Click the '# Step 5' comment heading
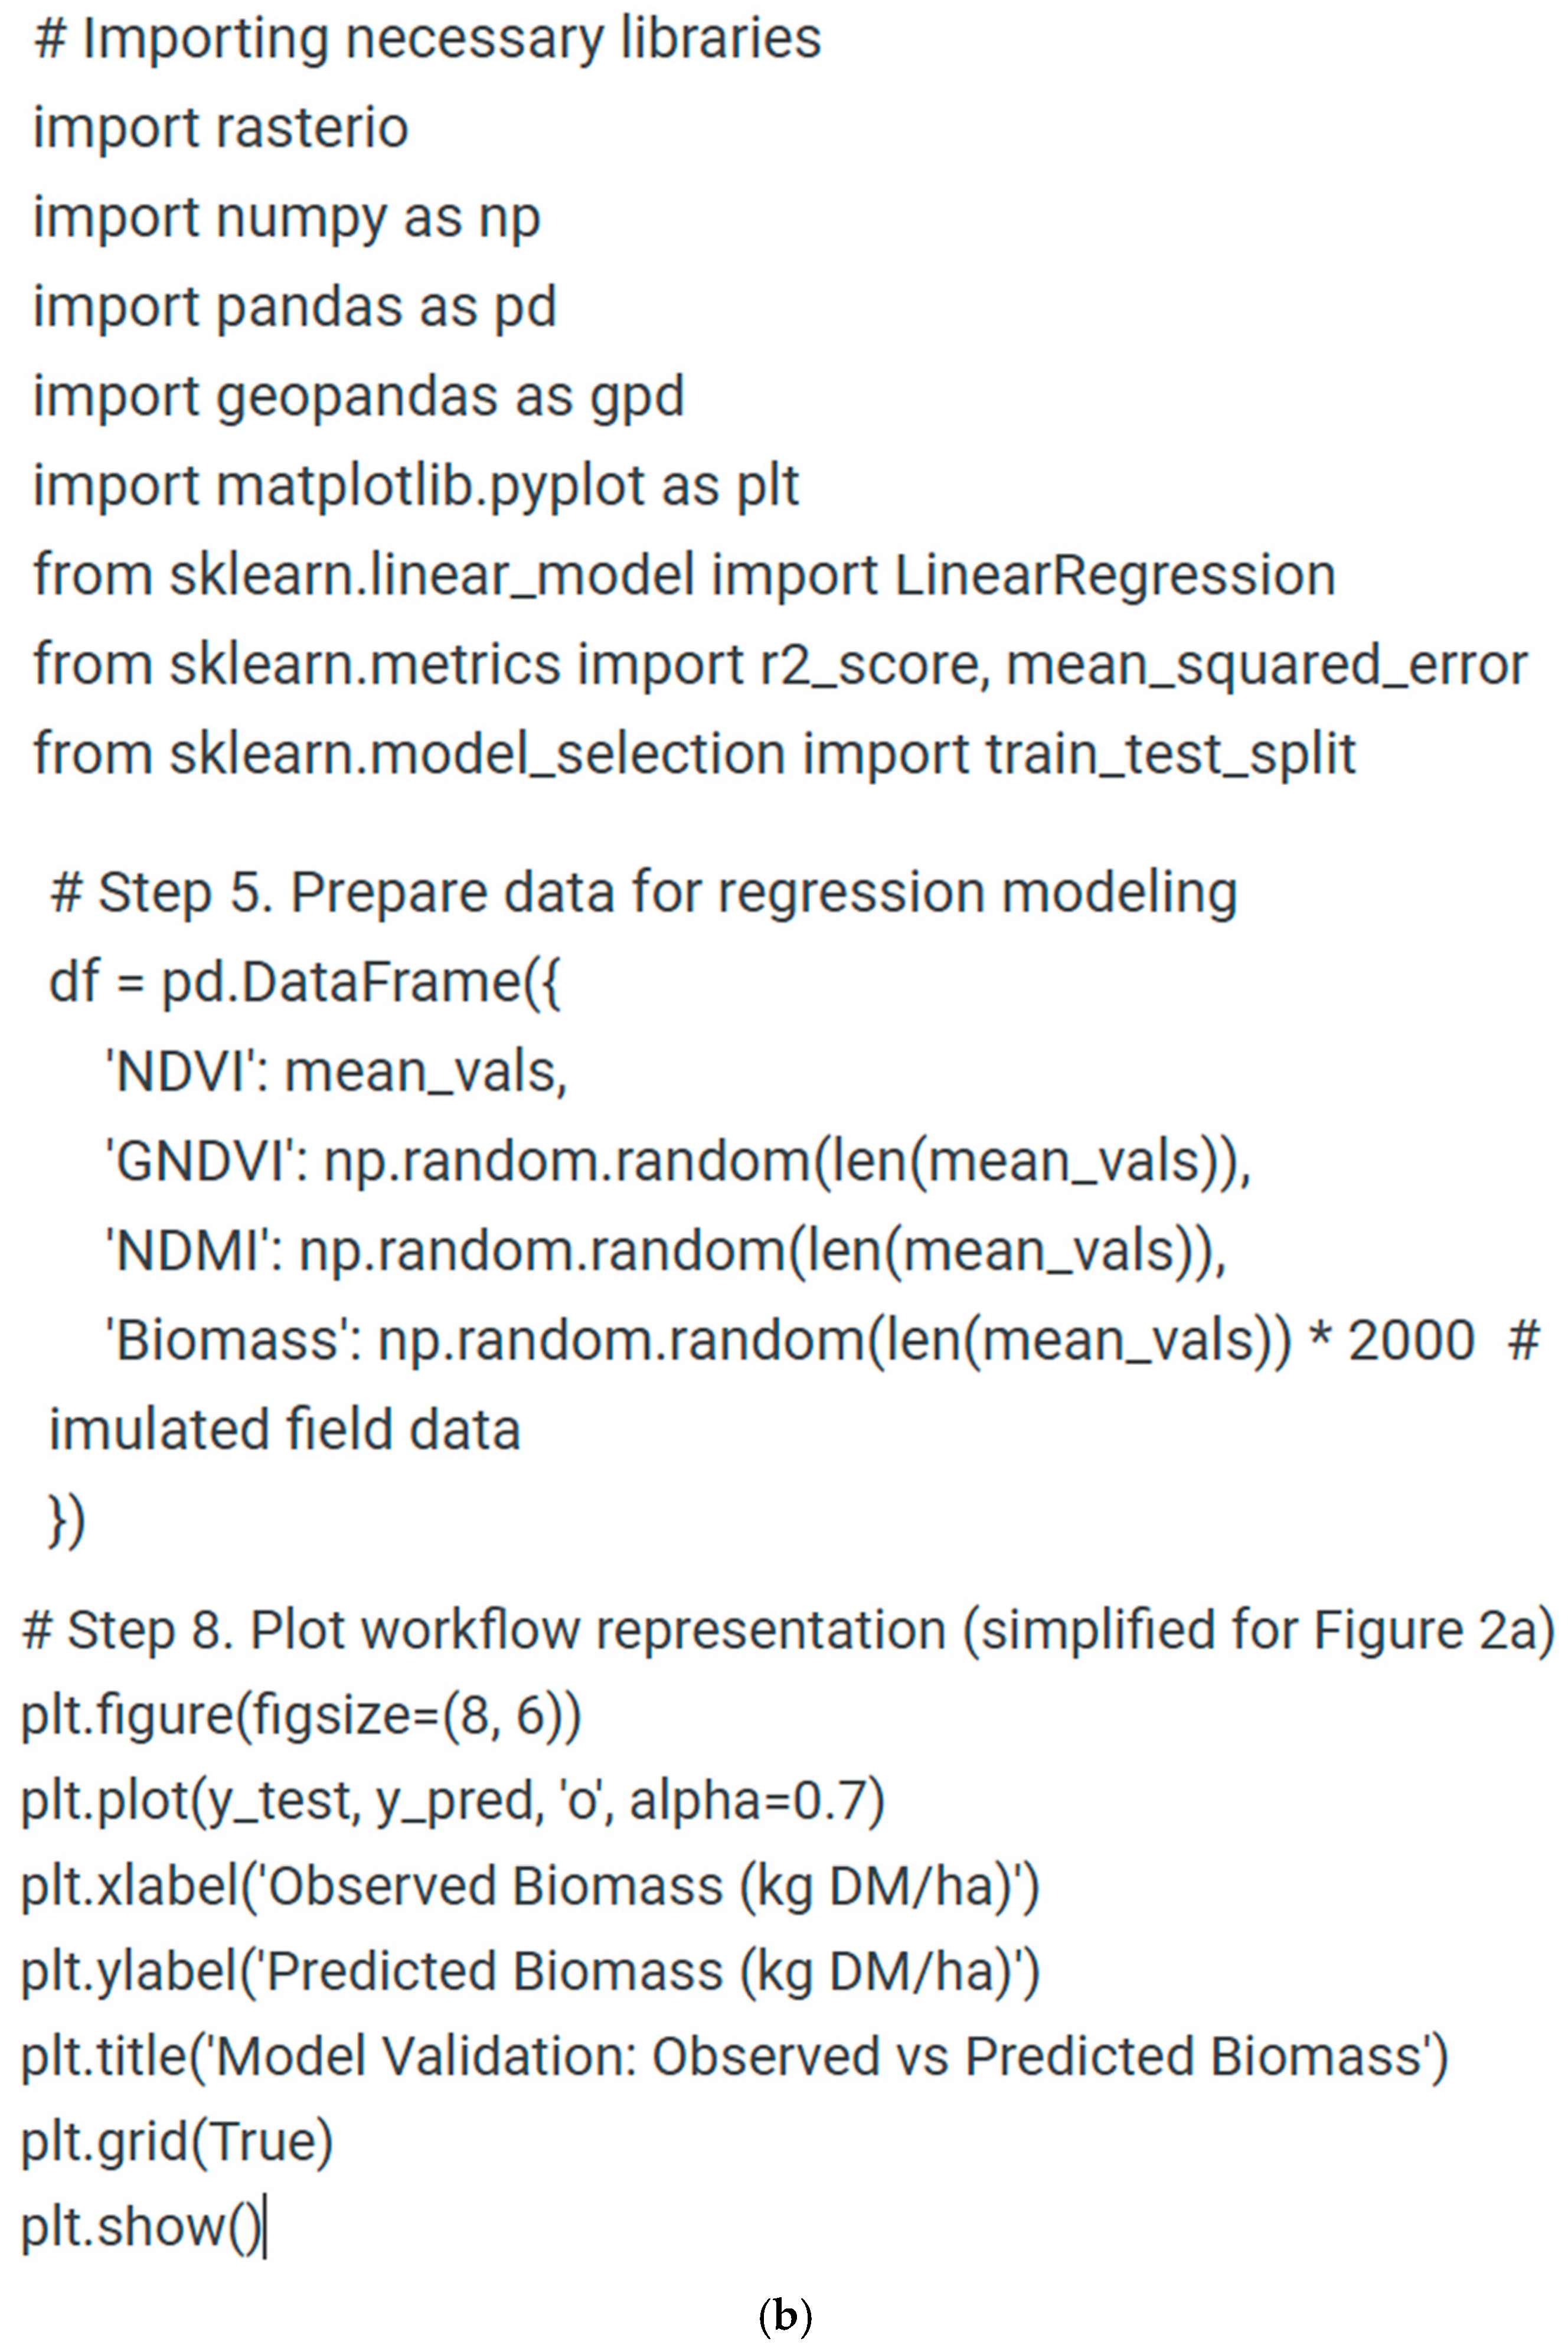The height and width of the screenshot is (2348, 1568). point(644,893)
